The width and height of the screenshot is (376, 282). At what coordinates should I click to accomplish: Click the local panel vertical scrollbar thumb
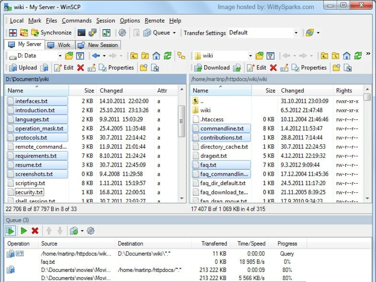tap(181, 121)
